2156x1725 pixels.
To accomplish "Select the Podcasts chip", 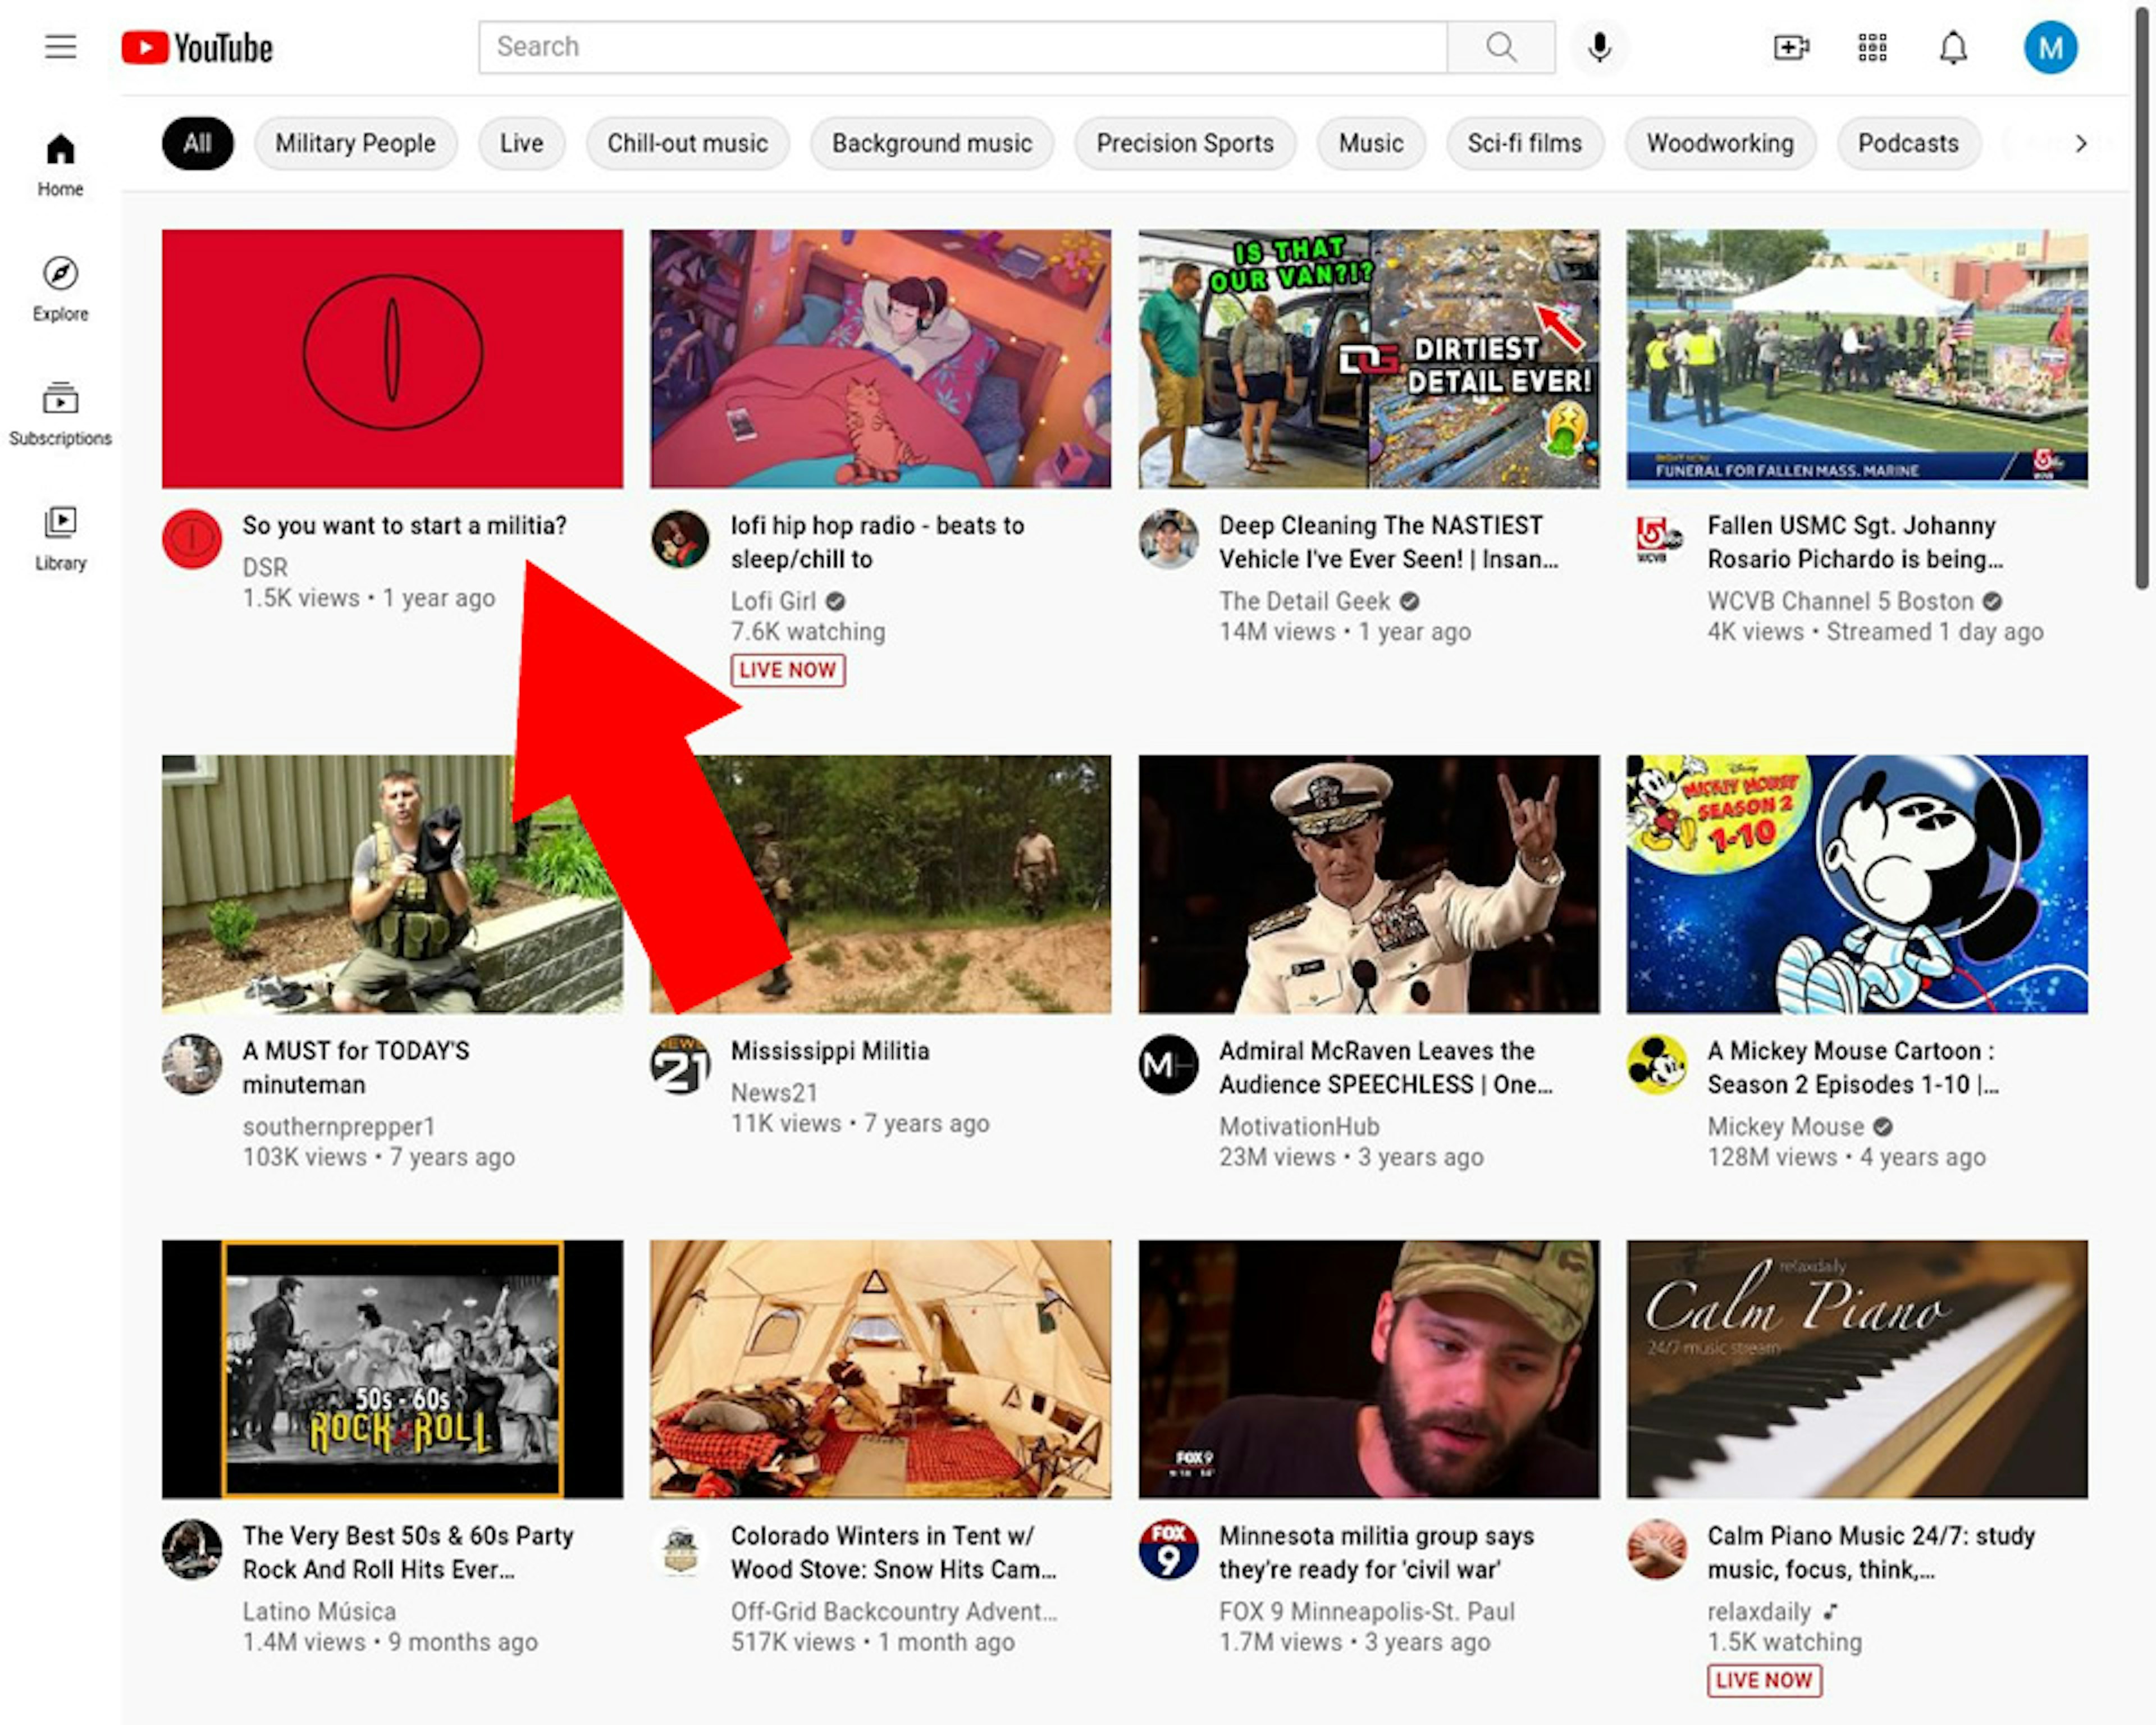I will click(x=1908, y=143).
